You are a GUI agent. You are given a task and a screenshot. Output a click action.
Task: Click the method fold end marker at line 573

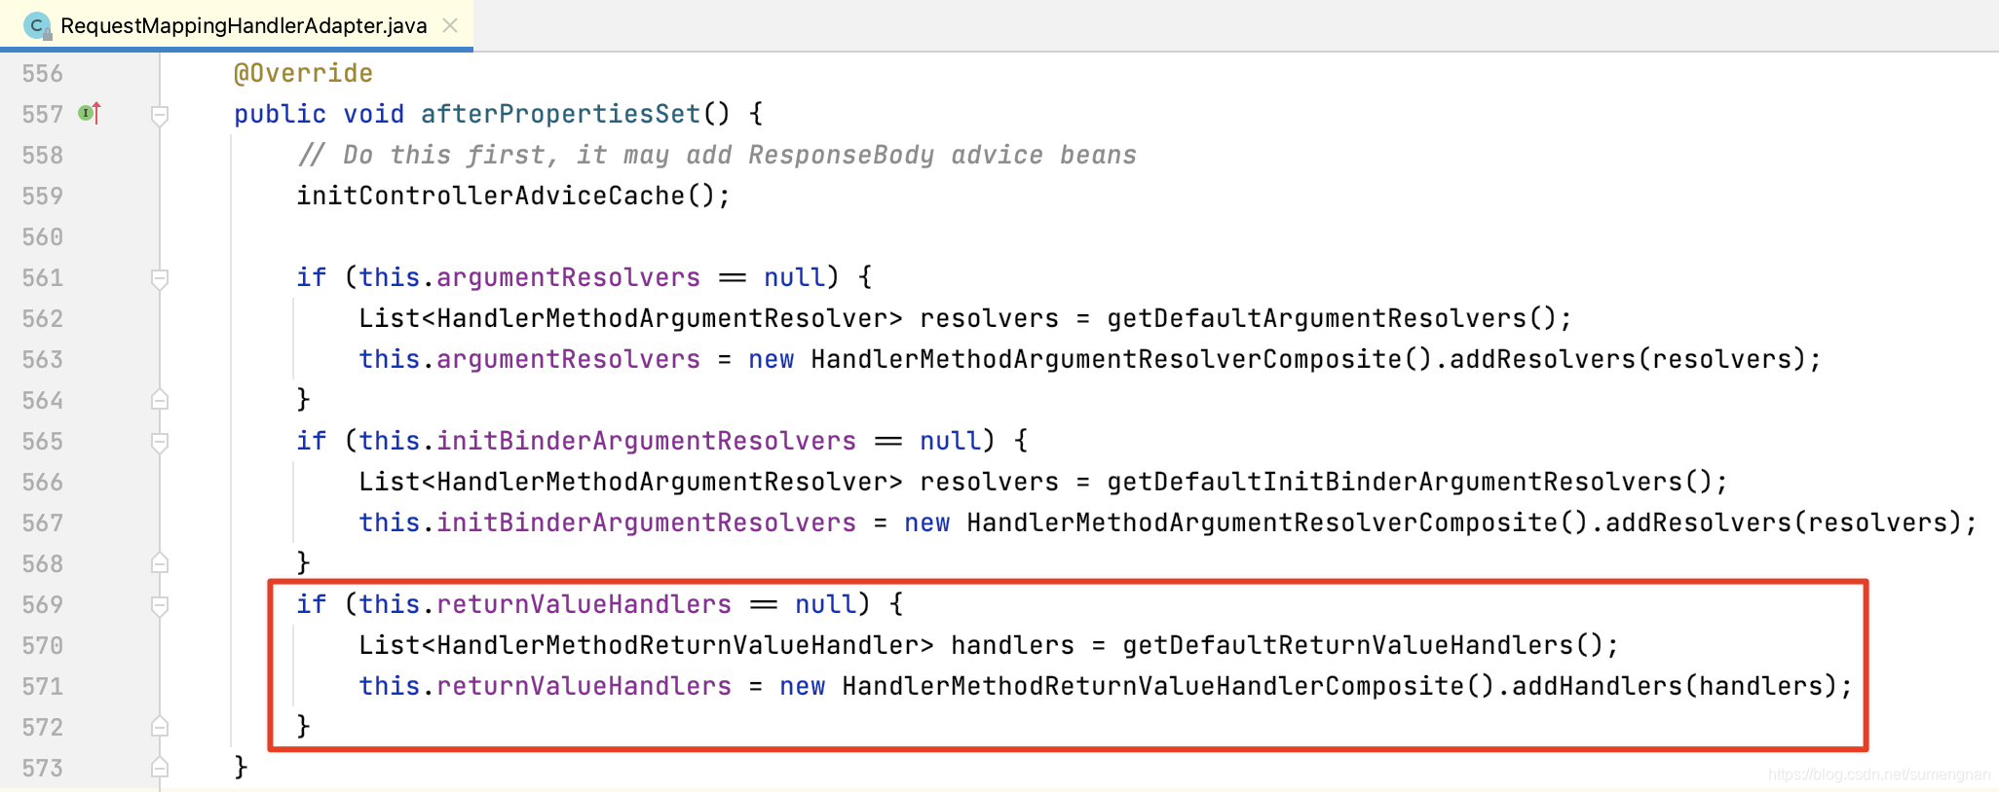161,768
